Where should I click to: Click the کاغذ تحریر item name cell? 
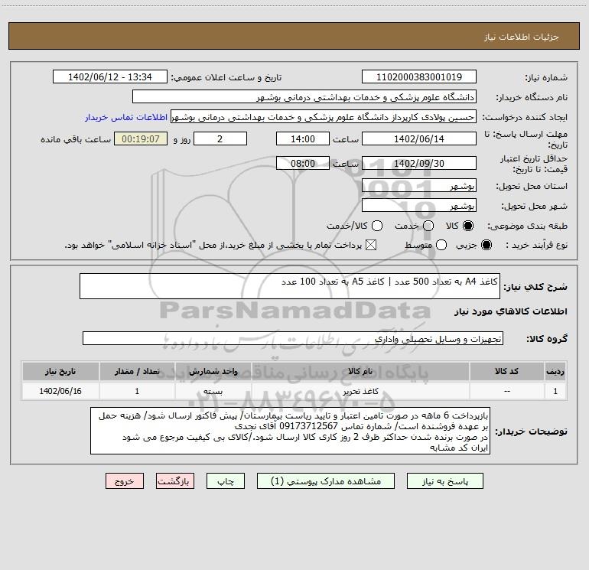point(360,391)
